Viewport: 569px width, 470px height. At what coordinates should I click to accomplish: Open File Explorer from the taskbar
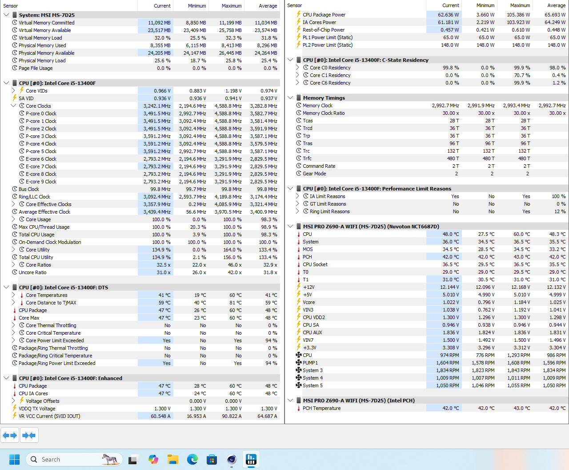click(x=173, y=460)
